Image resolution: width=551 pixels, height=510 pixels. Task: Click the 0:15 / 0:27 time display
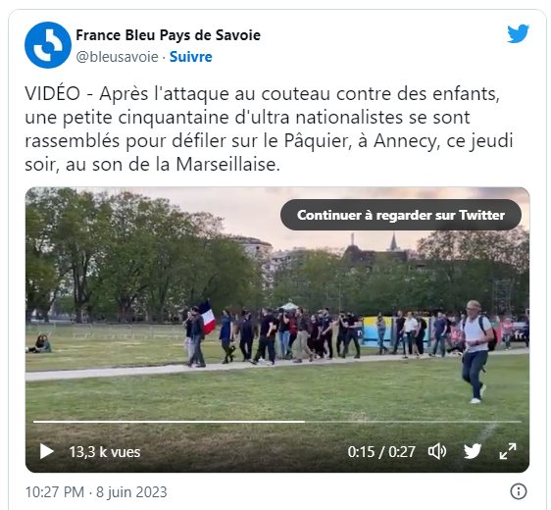pyautogui.click(x=381, y=452)
